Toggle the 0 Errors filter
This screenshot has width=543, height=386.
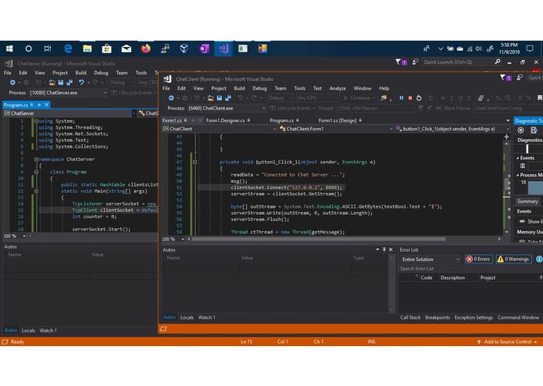[479, 259]
